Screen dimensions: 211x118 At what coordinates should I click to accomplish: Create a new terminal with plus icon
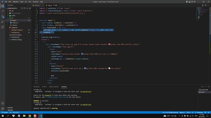click(202, 87)
